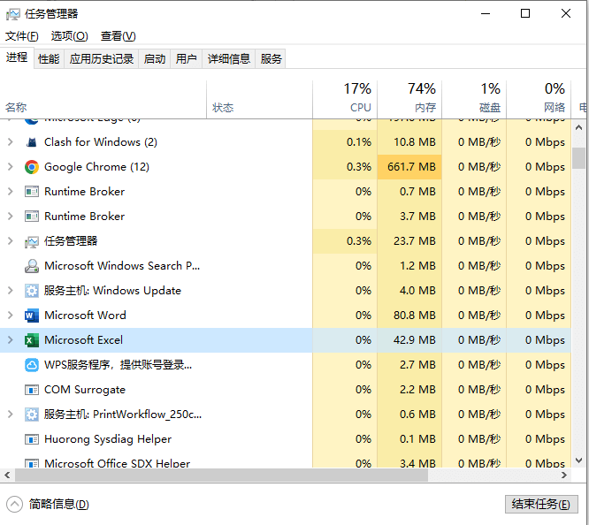Switch to the 详细信息 tab
Viewport: 589px width, 525px height.
pos(229,59)
